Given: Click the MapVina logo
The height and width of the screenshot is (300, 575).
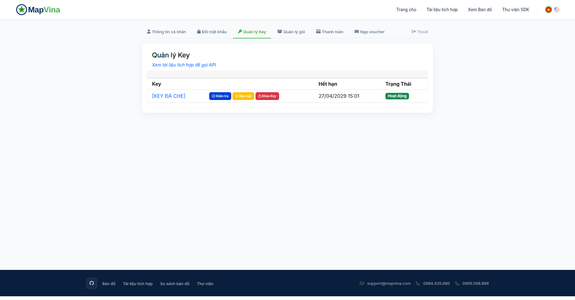Looking at the screenshot, I should click(x=38, y=10).
